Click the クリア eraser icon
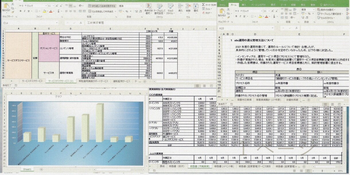350x175 pixels. coord(203,13)
